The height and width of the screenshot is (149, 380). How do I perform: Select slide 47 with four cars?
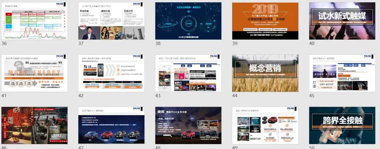tap(111, 126)
